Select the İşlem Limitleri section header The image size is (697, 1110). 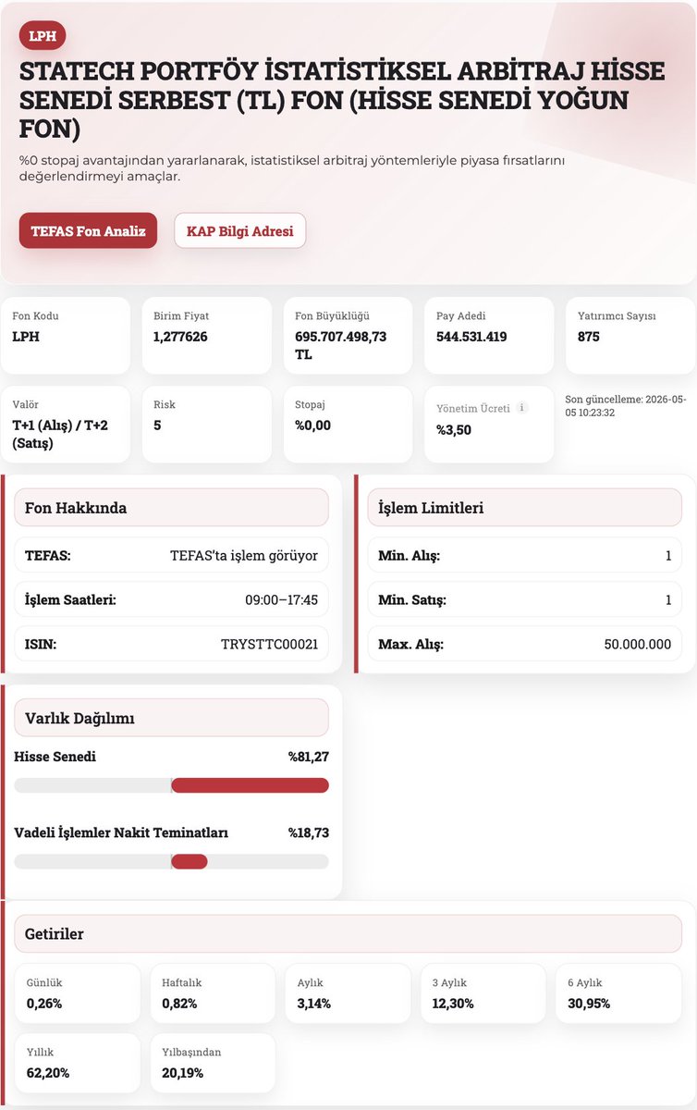point(524,508)
